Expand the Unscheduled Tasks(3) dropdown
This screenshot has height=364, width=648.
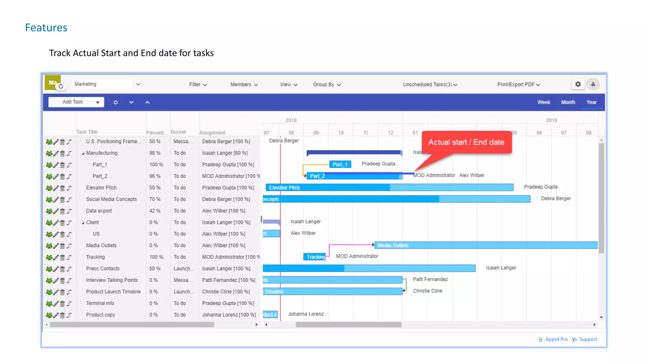[430, 85]
